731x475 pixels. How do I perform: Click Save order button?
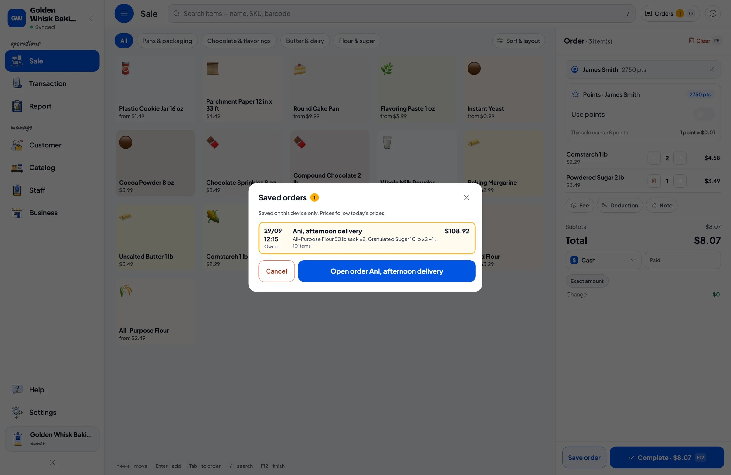coord(584,457)
